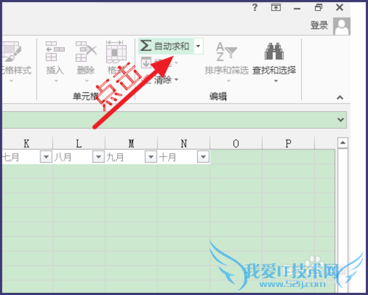Click the user account avatar icon

click(342, 26)
